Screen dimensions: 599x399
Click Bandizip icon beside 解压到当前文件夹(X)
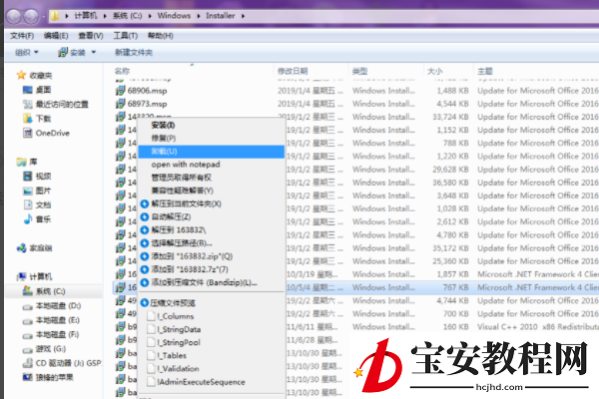pyautogui.click(x=145, y=203)
